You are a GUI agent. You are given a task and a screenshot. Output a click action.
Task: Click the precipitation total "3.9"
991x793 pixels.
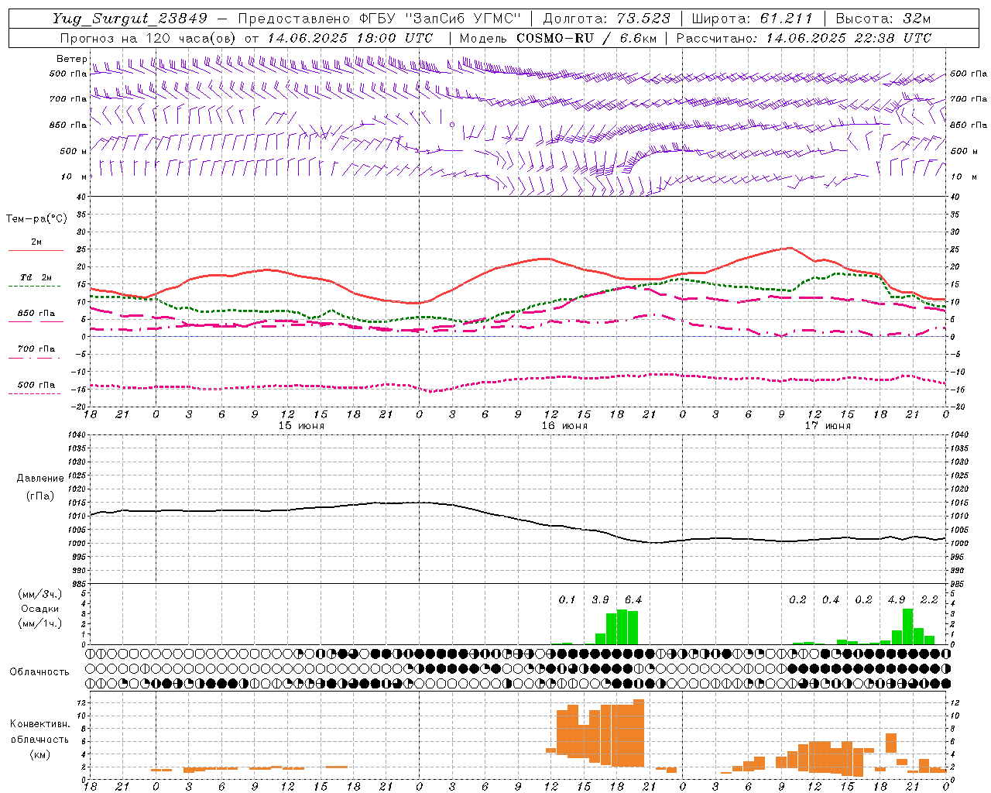(600, 599)
